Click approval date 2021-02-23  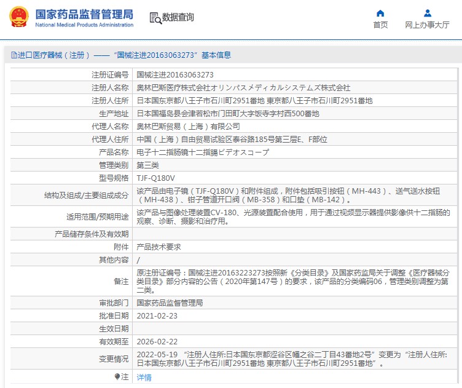pos(157,316)
